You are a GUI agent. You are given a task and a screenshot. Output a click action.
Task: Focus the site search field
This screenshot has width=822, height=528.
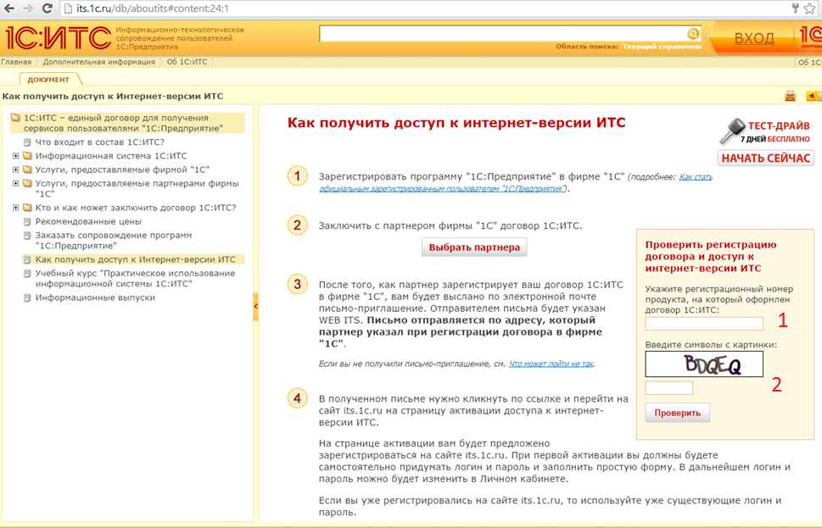coord(503,34)
